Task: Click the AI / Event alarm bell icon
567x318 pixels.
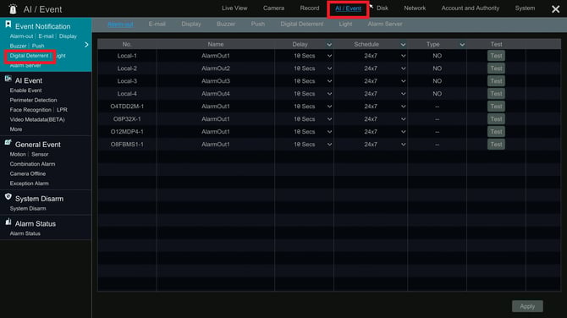Action: [13, 9]
